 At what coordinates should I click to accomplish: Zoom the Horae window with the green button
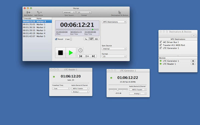pyautogui.click(x=31, y=8)
